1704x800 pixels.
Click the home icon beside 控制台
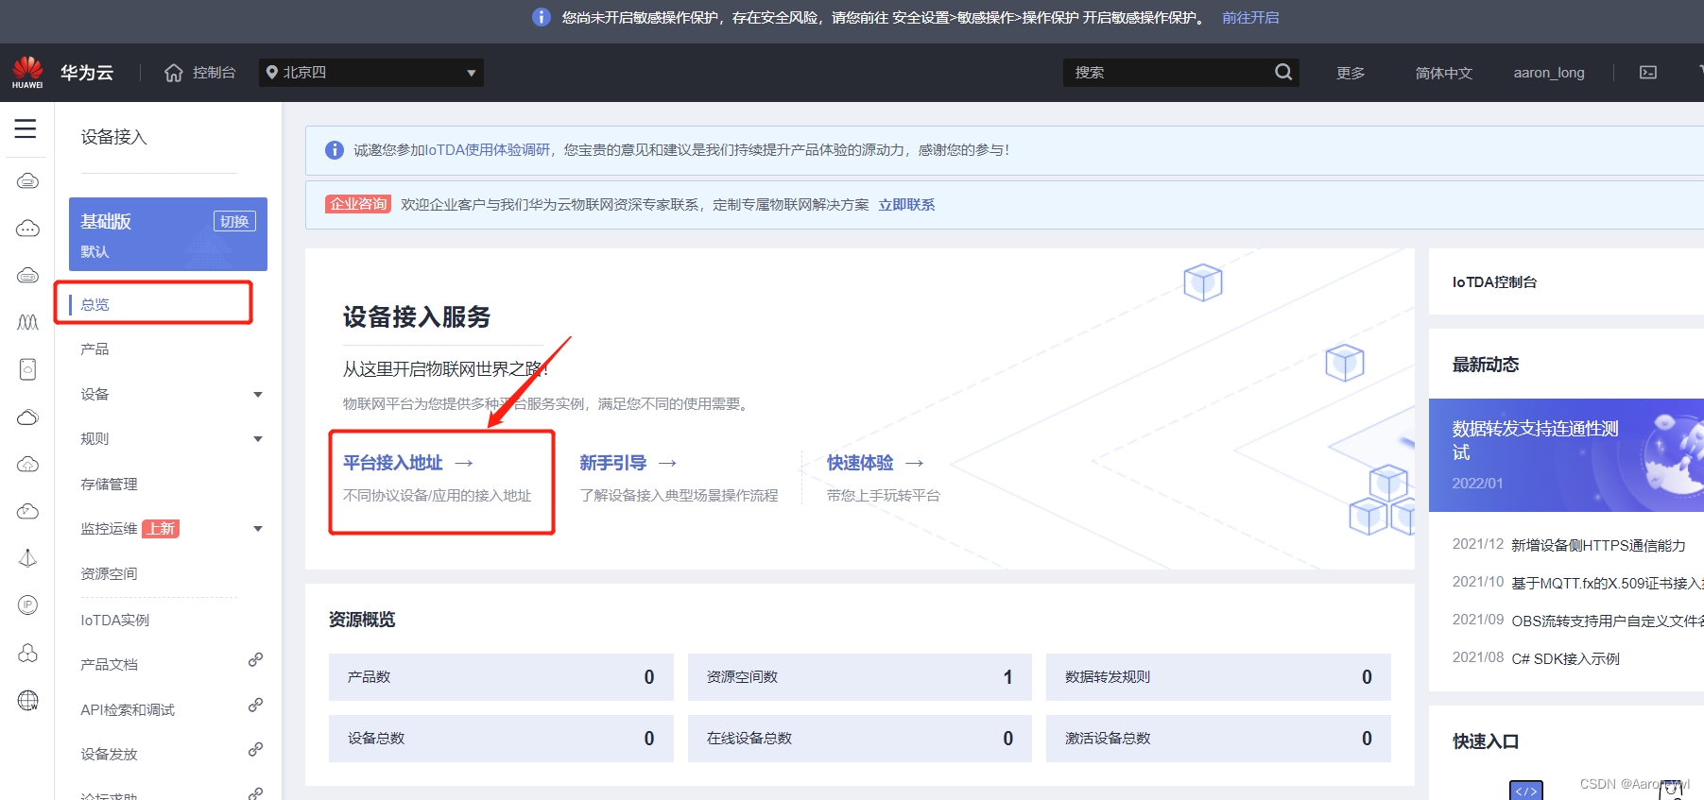173,73
